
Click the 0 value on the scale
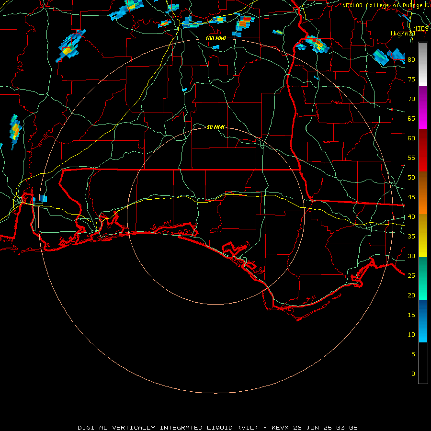pos(413,374)
